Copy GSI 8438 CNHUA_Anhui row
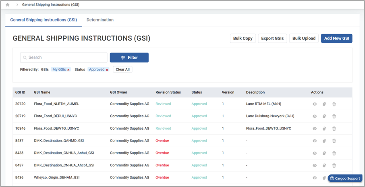The width and height of the screenshot is (365, 187). (324, 153)
